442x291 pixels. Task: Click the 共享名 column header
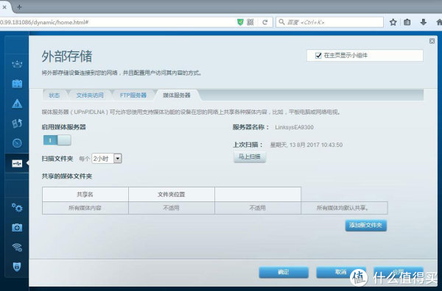pos(85,194)
